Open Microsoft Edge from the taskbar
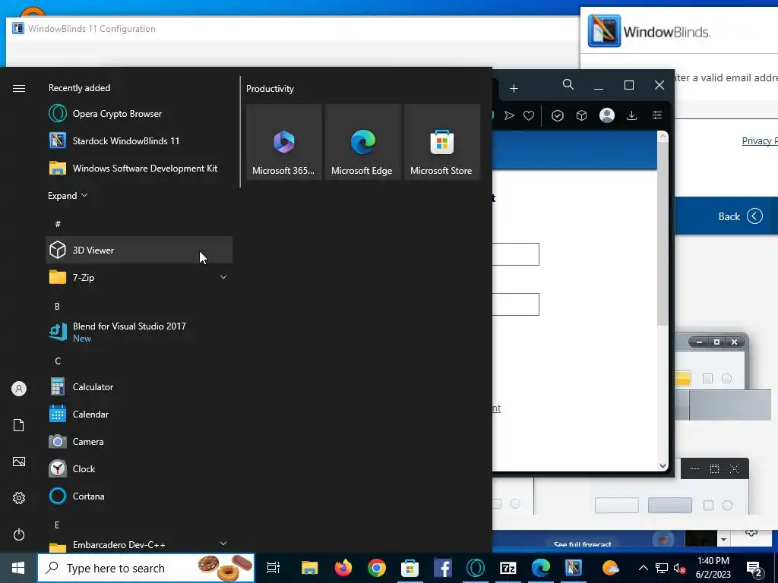Screen dimensions: 778x583 click(541, 568)
